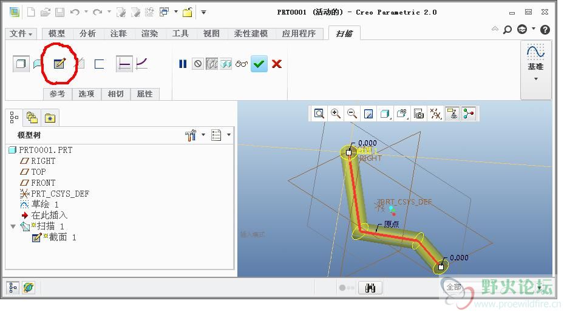This screenshot has width=567, height=315.
Task: Click the Refit view icon
Action: (x=319, y=113)
